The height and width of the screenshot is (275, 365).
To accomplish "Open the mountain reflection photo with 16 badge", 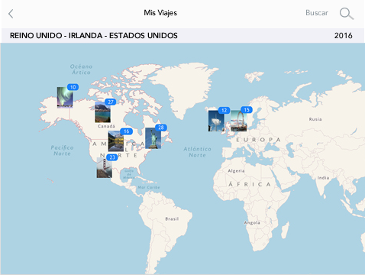I will coord(116,141).
